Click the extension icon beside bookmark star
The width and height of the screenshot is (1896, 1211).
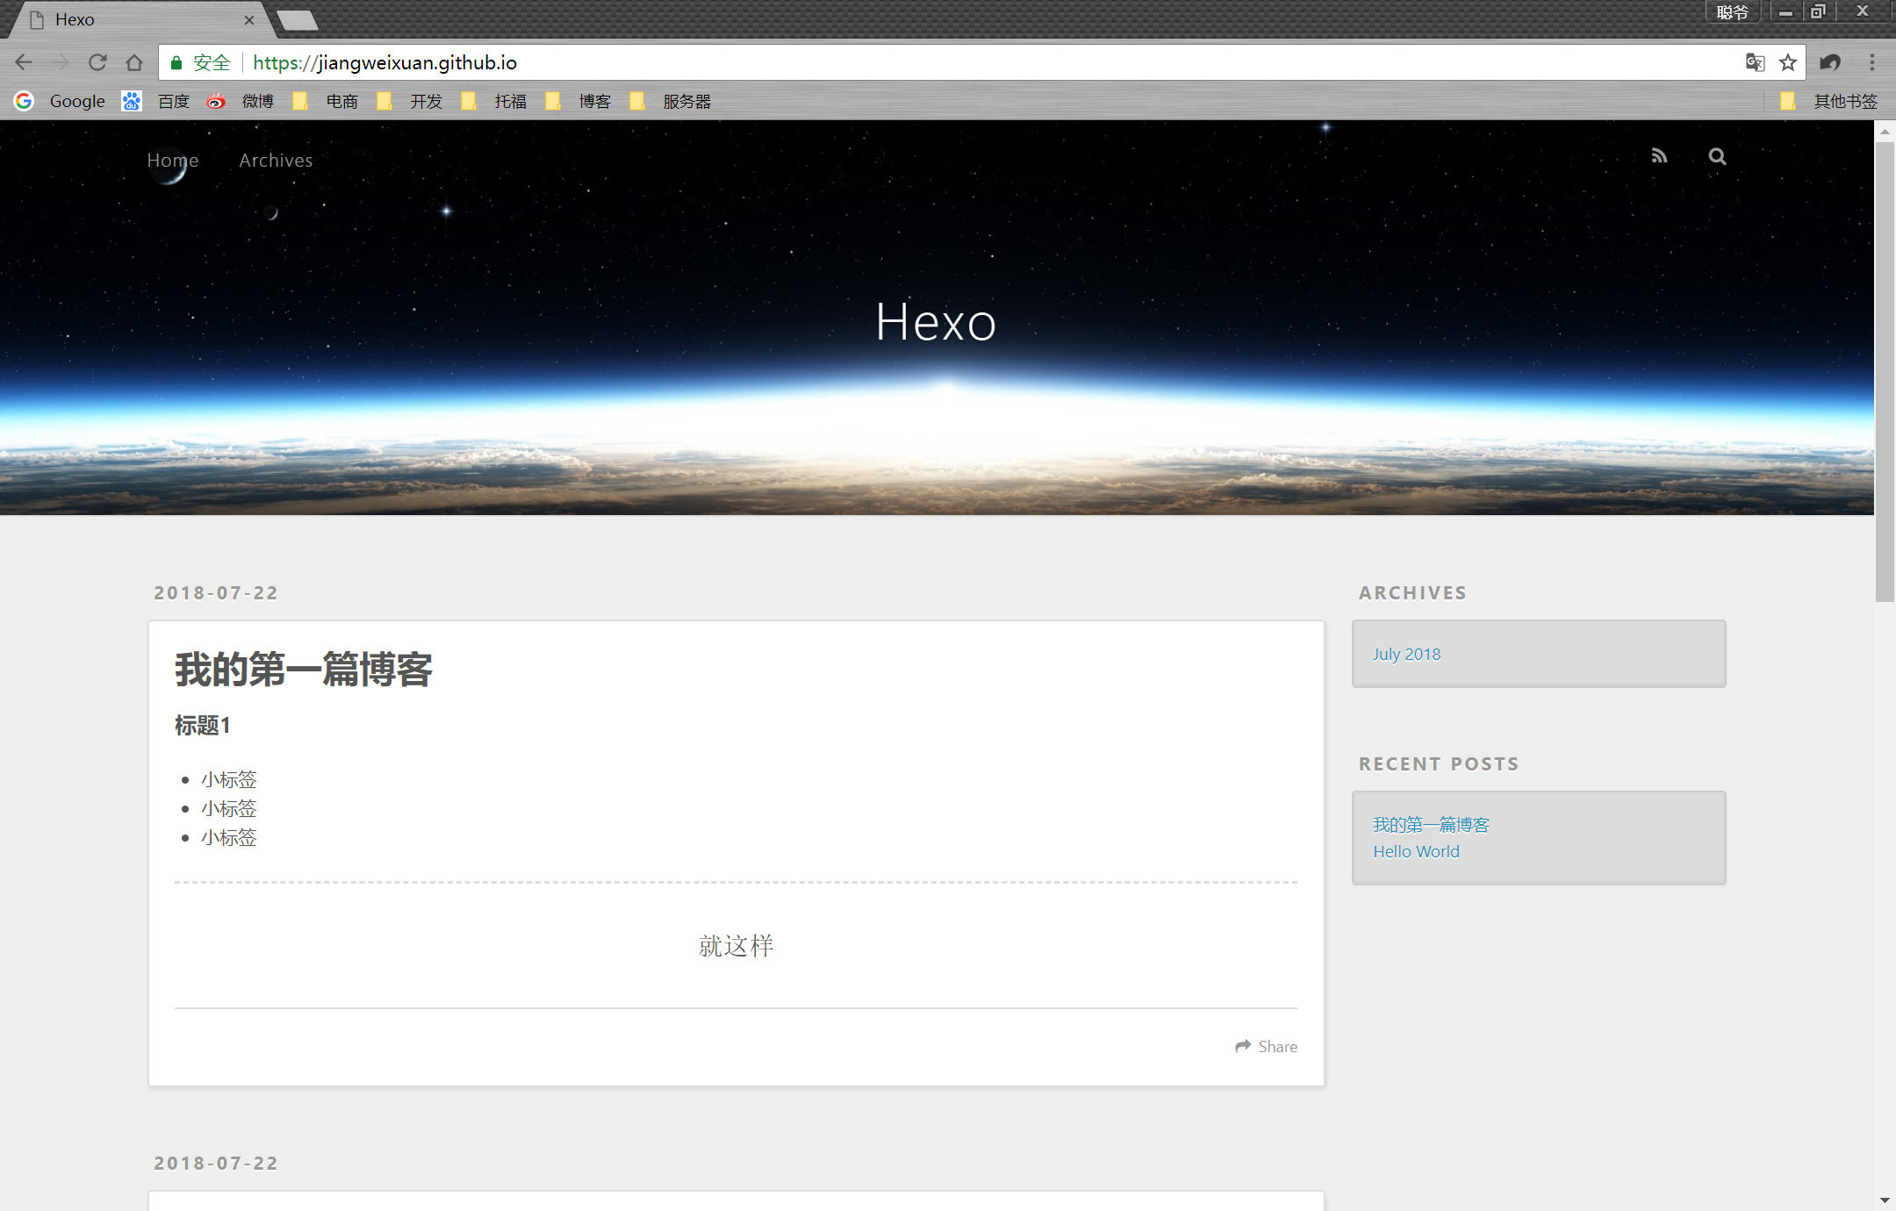[1830, 62]
